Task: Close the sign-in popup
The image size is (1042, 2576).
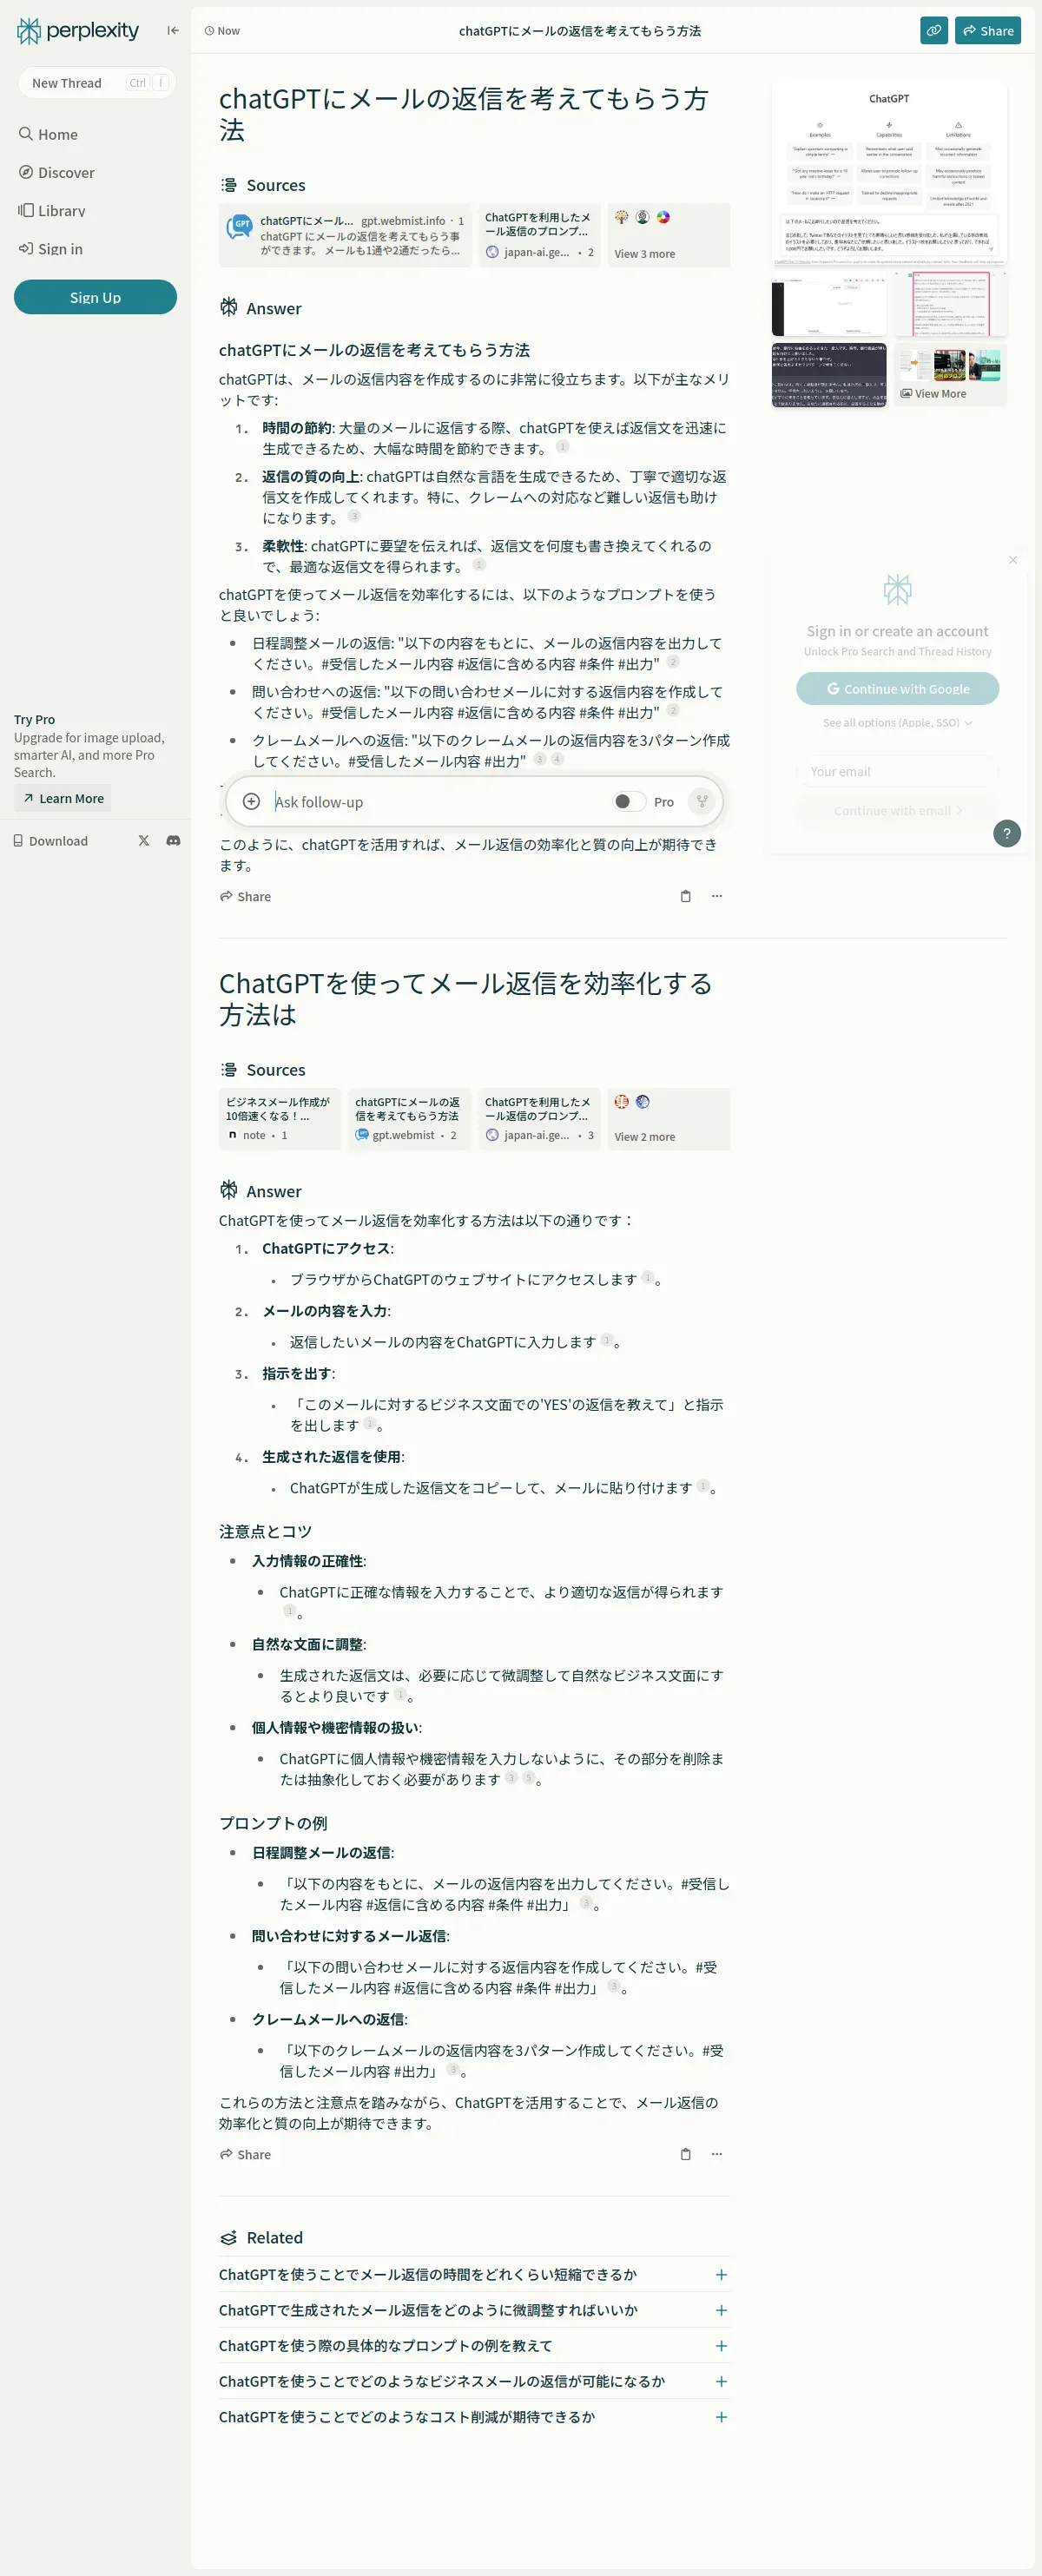Action: (1013, 560)
